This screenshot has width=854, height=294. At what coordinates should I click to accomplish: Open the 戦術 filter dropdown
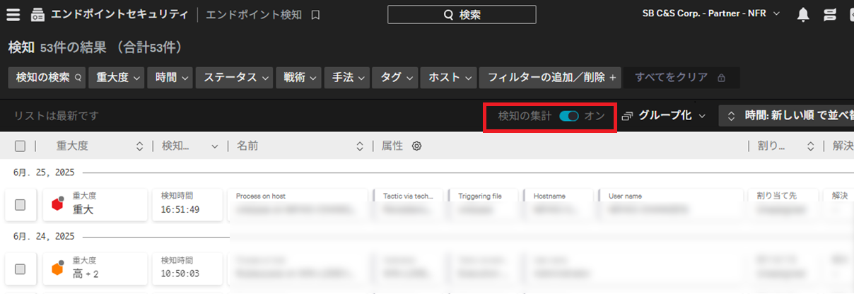(299, 78)
